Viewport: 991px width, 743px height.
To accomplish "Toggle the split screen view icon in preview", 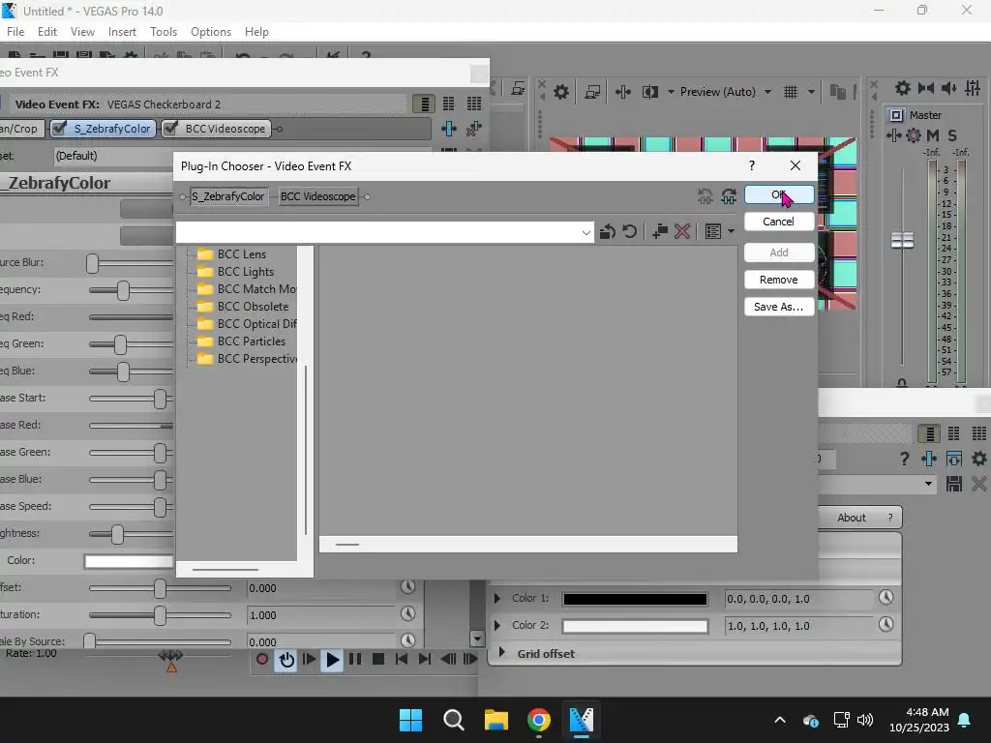I will pyautogui.click(x=649, y=92).
